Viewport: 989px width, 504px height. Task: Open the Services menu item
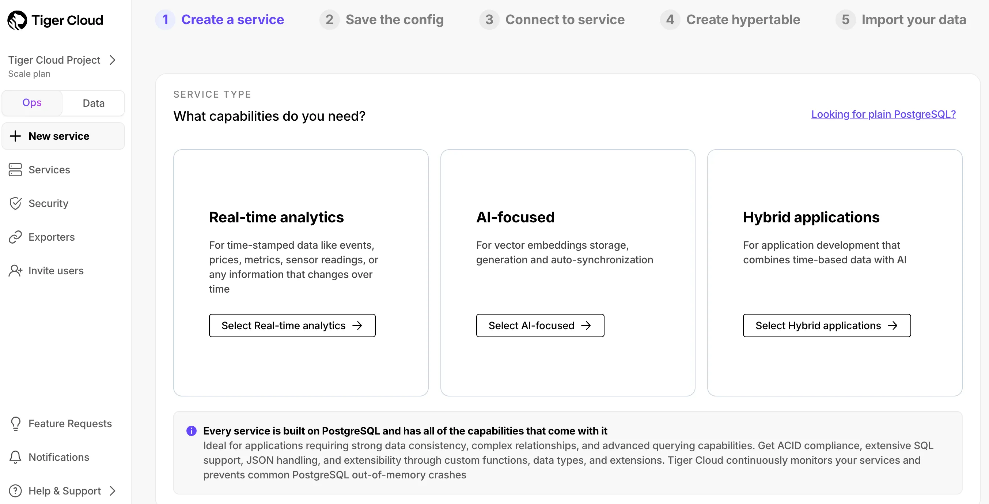click(x=50, y=170)
